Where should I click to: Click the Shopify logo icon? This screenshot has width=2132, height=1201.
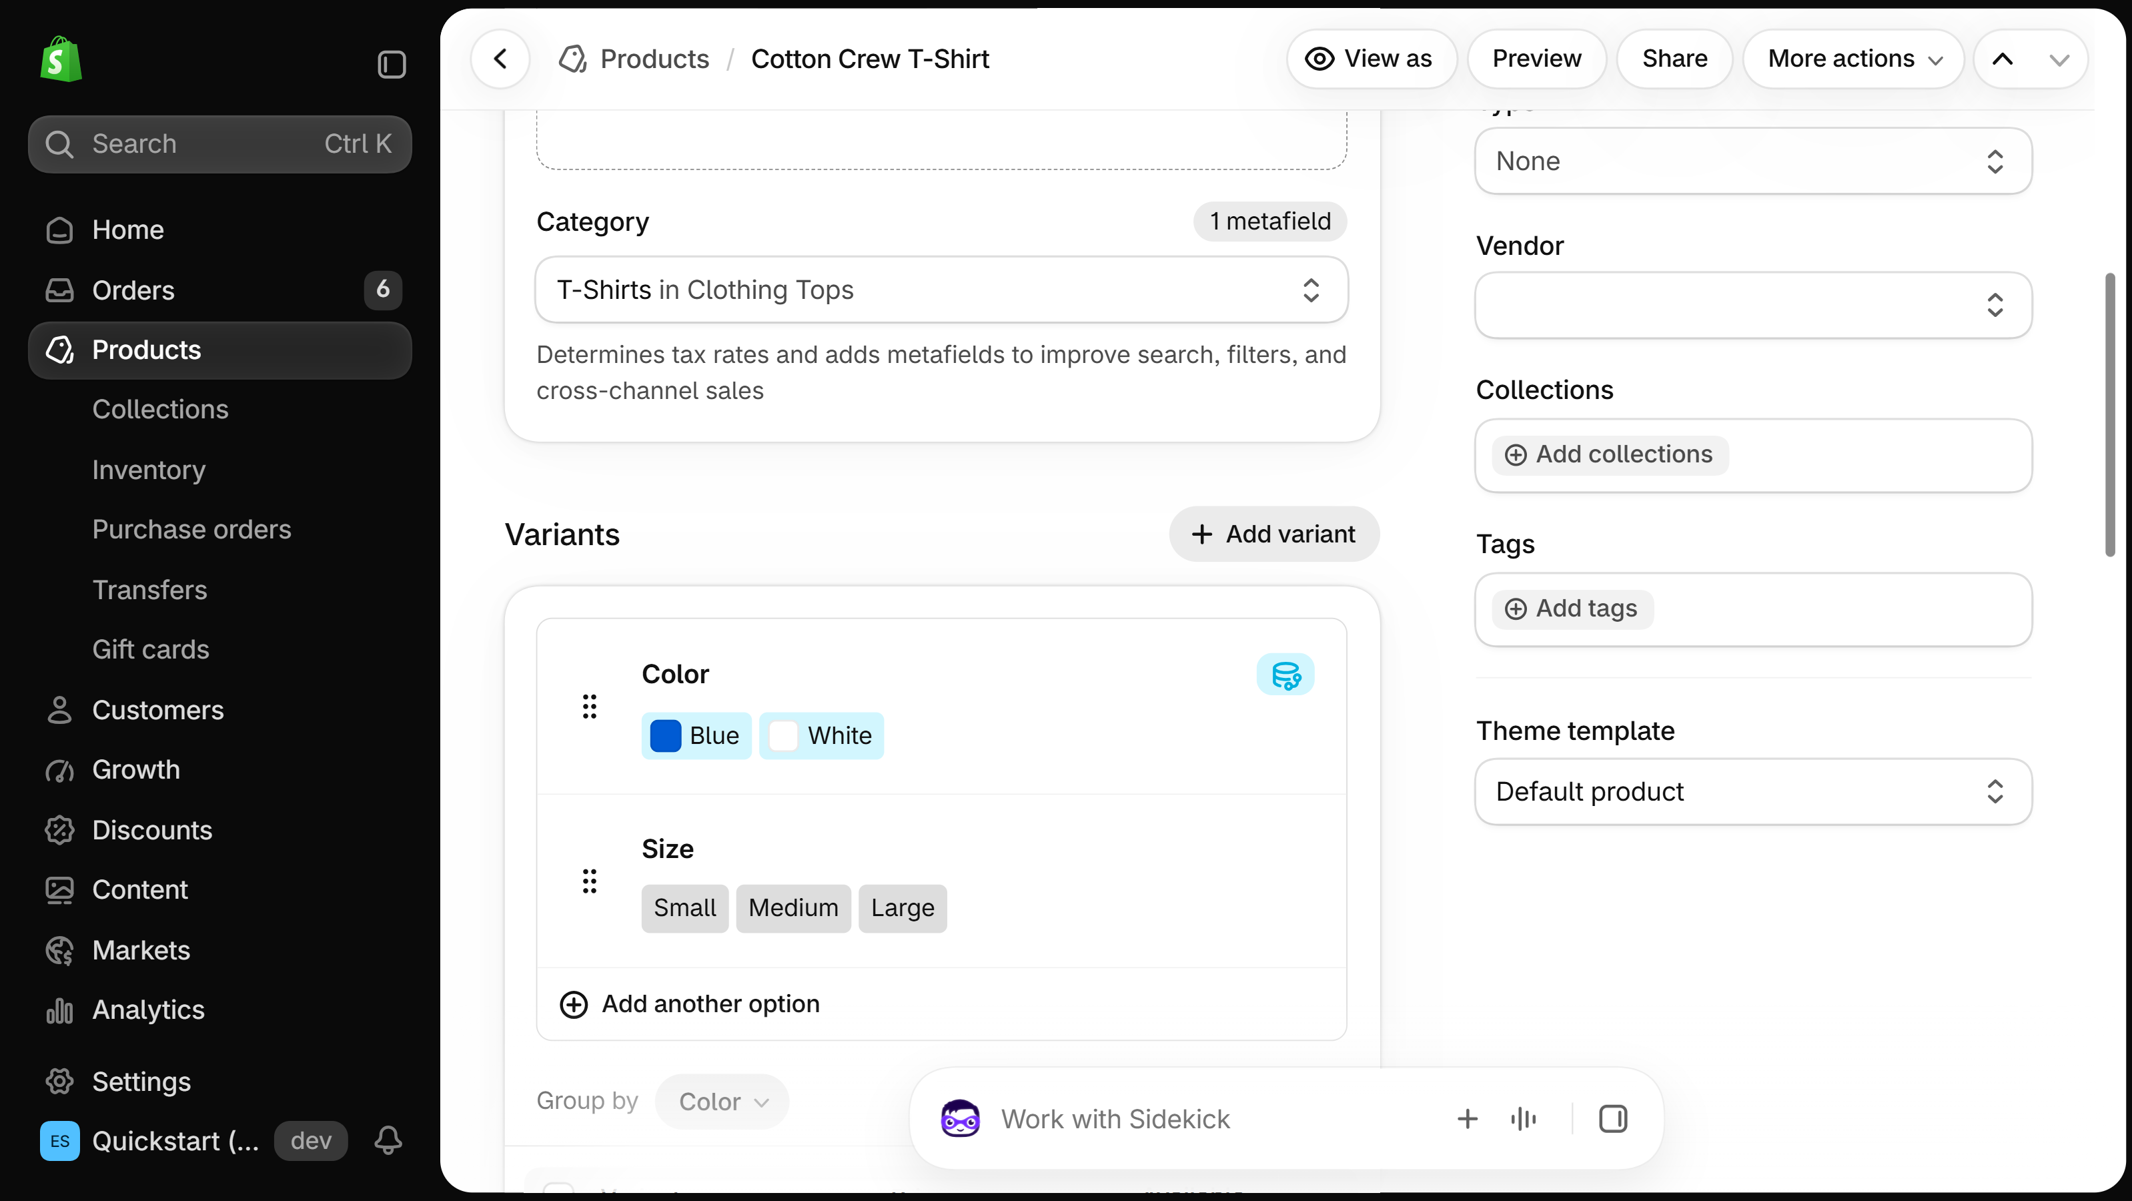tap(61, 59)
